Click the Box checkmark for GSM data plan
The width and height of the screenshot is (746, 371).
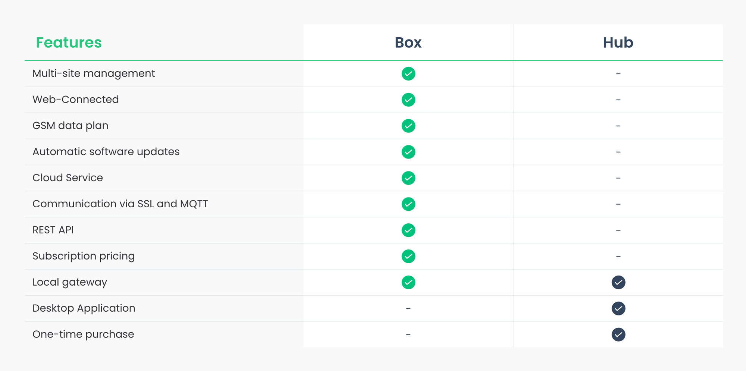pyautogui.click(x=408, y=126)
